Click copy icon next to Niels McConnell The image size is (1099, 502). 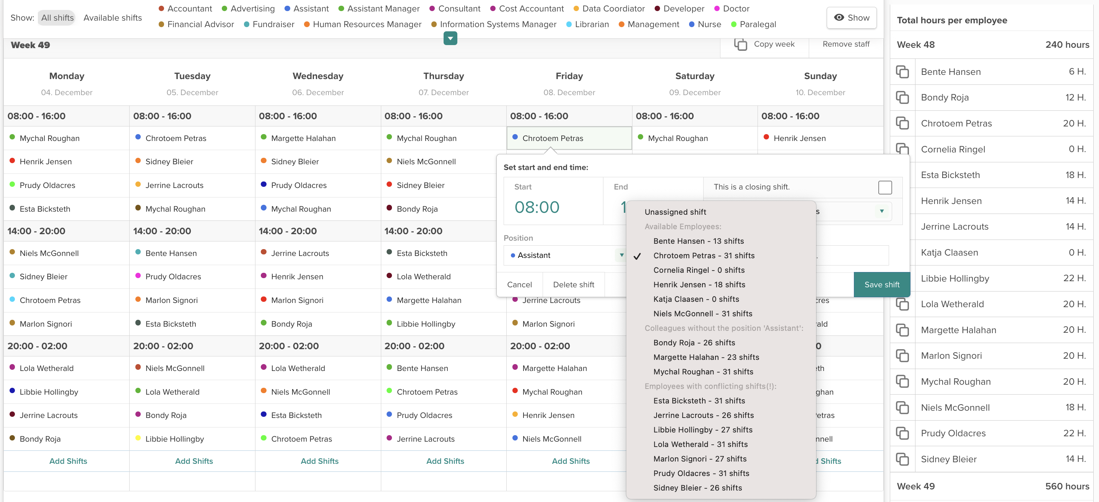902,407
